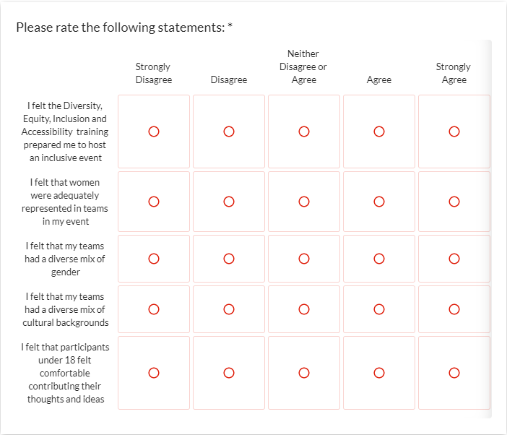This screenshot has height=435, width=507.
Task: Choose Strongly Disagree for diverse mix of gender
Action: point(154,259)
